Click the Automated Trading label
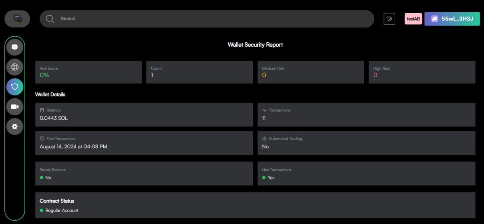This screenshot has height=224, width=484. click(x=286, y=139)
